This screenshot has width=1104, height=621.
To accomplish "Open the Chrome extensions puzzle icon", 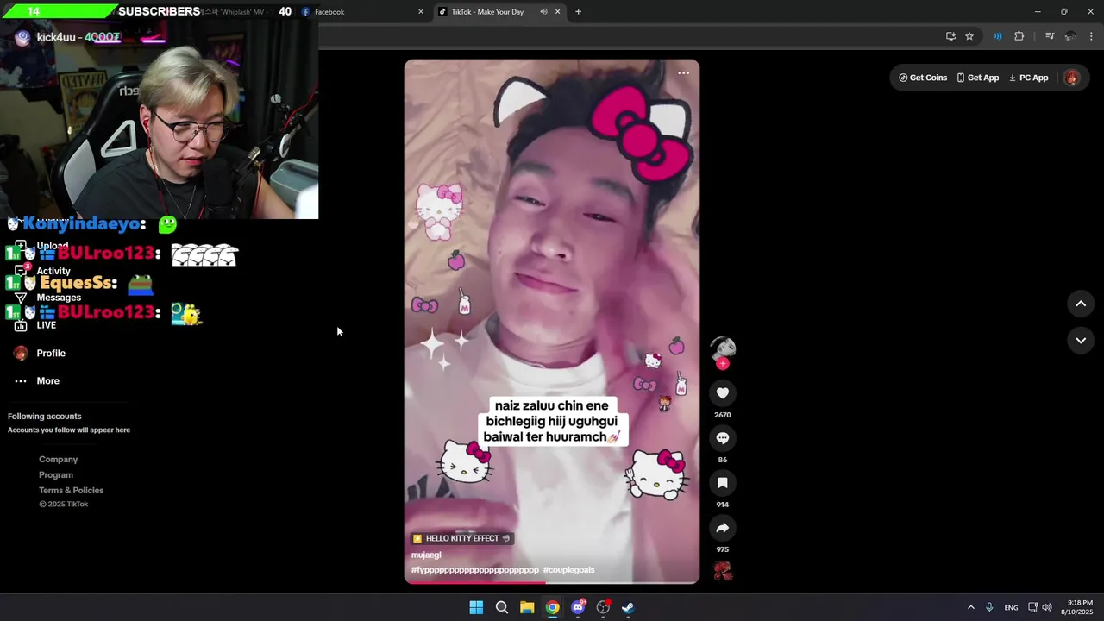I will [1019, 36].
